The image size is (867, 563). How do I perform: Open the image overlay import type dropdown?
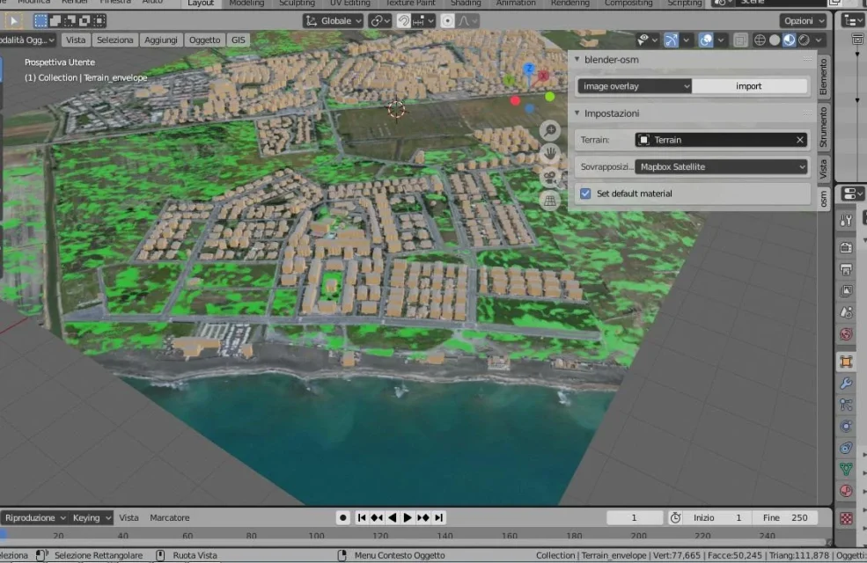pos(635,86)
